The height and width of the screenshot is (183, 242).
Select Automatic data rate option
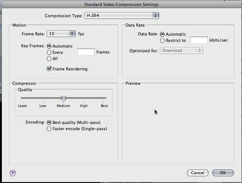(x=162, y=35)
